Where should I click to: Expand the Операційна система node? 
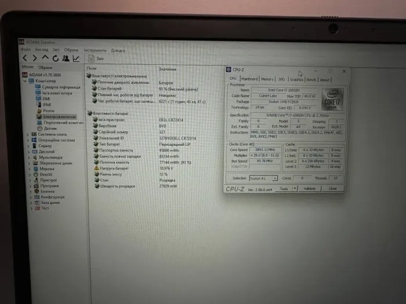coord(28,140)
